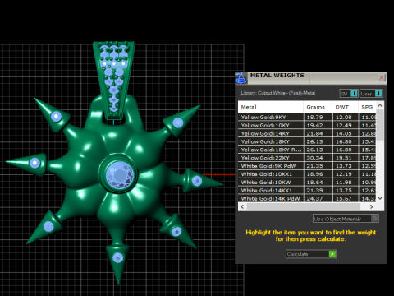This screenshot has width=394, height=296.
Task: Click the Metal Weights scale icon
Action: point(241,78)
